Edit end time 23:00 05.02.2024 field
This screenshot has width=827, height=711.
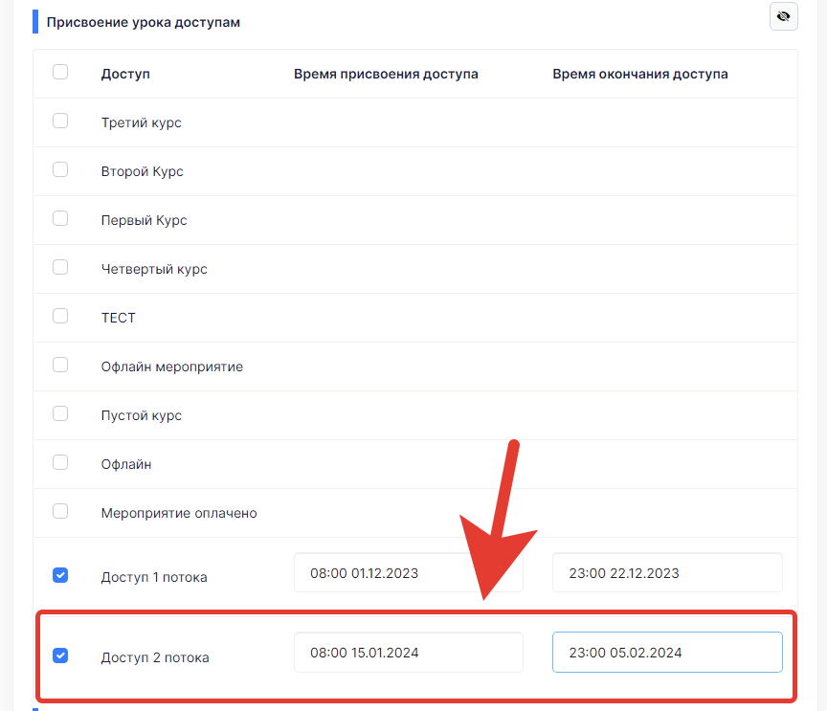667,653
